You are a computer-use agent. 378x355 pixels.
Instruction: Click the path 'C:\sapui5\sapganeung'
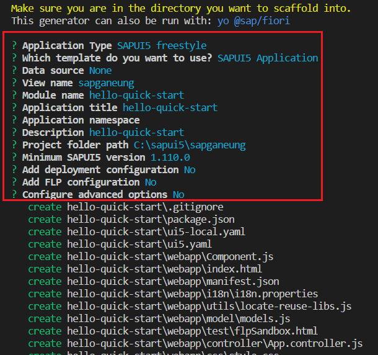click(x=190, y=145)
